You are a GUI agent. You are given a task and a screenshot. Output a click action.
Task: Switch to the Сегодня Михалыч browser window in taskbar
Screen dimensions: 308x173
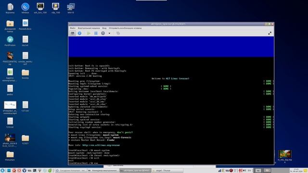pyautogui.click(x=70, y=171)
